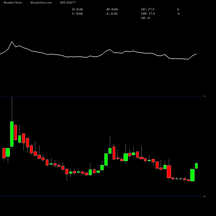Click the 'C: 0.66' close value
Image resolution: width=216 pixels, height=216 pixels.
77,13
